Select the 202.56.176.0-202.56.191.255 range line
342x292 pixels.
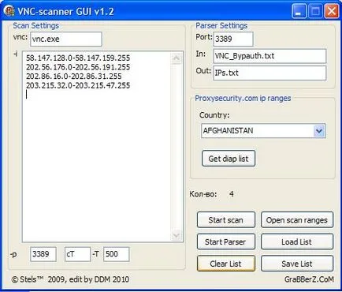(78, 67)
